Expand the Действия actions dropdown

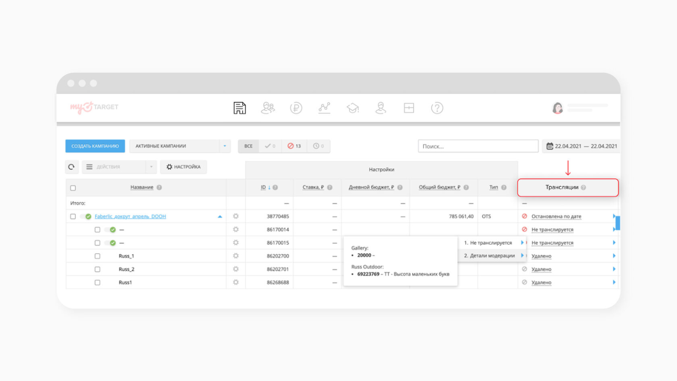point(119,167)
